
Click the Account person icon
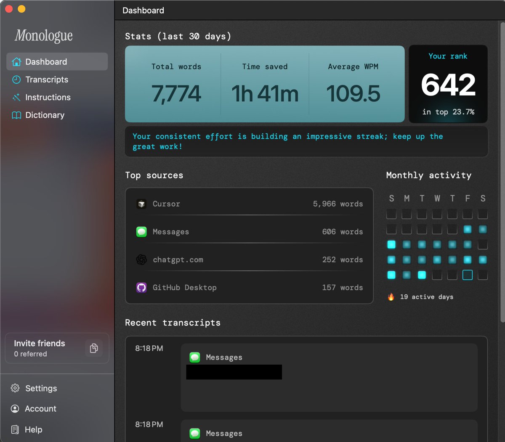(15, 408)
